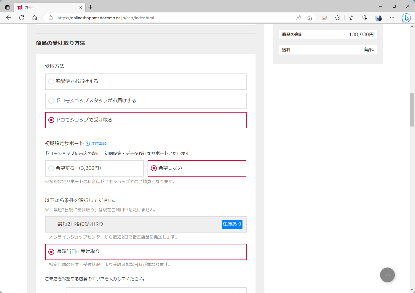
Task: Click the 商品の受け取り方法 heading
Action: (60, 43)
